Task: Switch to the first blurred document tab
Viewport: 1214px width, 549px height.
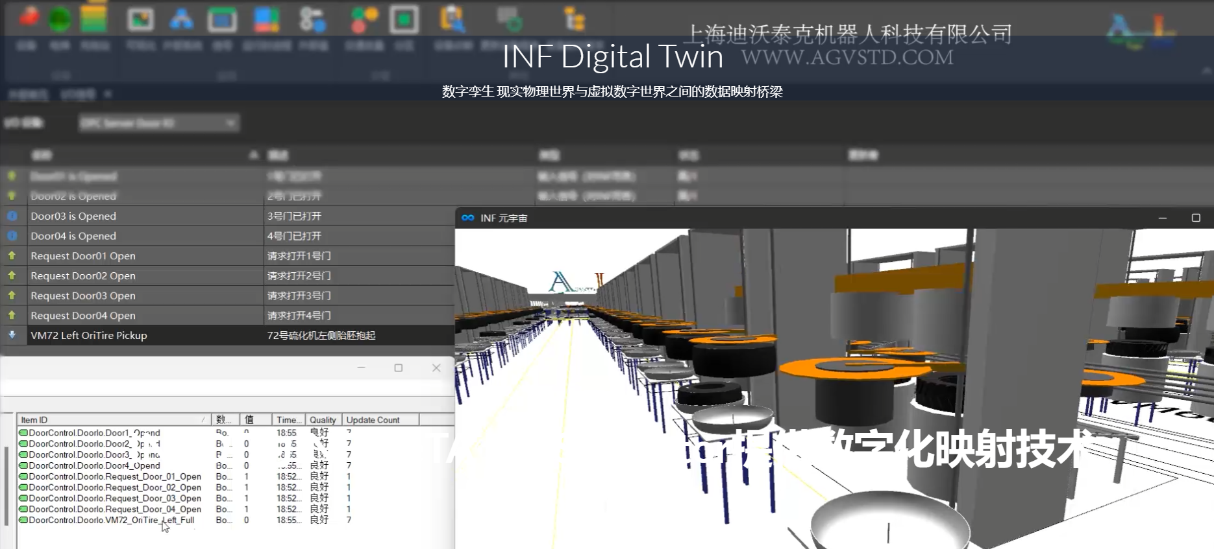Action: click(x=28, y=95)
